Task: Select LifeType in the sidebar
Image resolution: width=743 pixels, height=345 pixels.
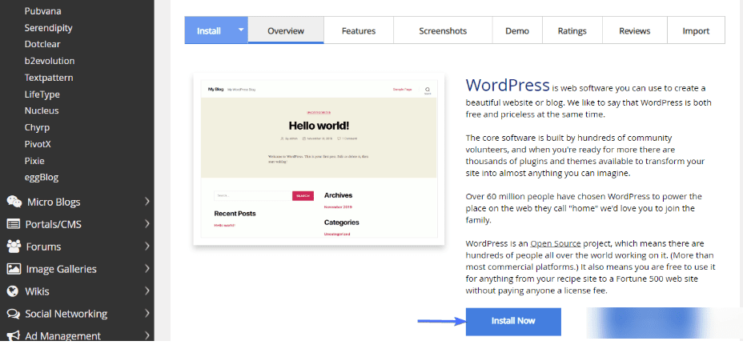Action: [x=42, y=94]
